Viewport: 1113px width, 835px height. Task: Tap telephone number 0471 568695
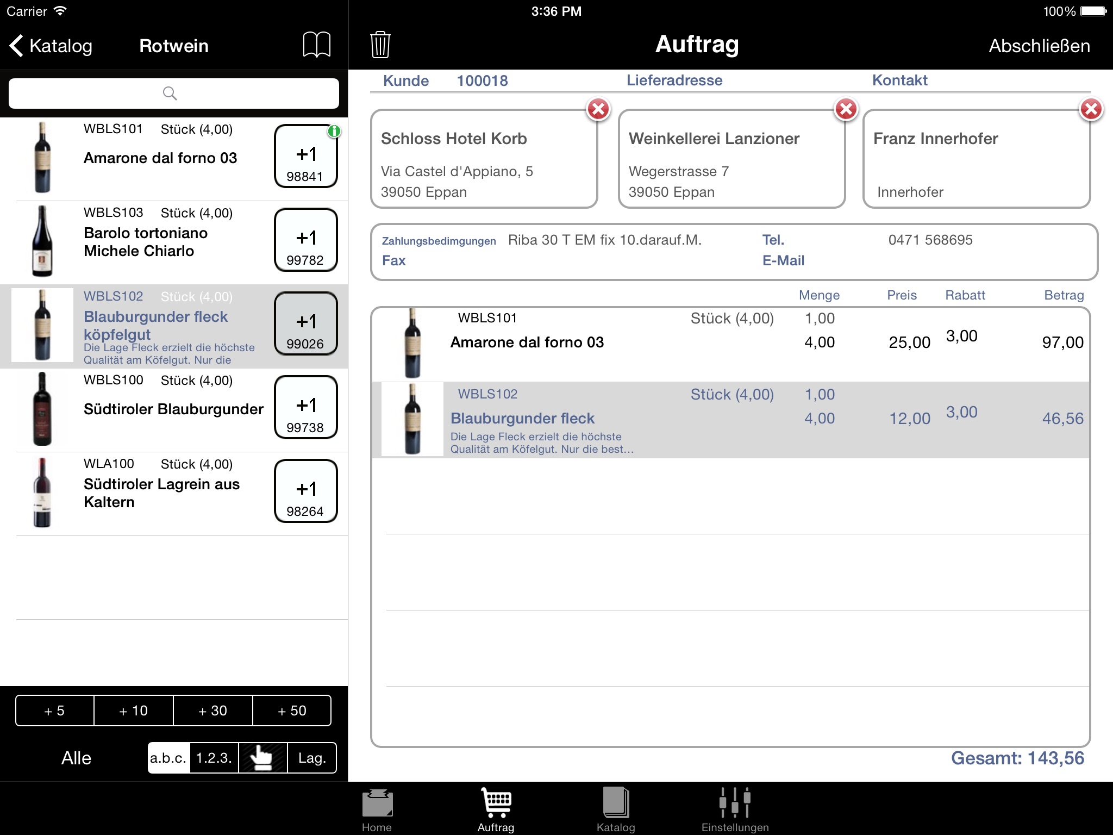click(x=930, y=240)
